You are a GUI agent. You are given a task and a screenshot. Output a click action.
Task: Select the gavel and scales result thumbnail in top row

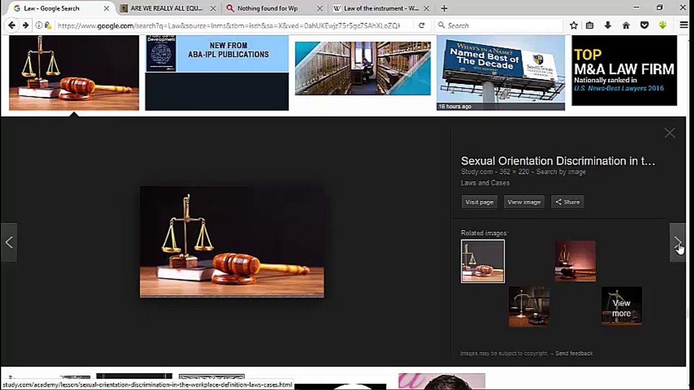74,73
